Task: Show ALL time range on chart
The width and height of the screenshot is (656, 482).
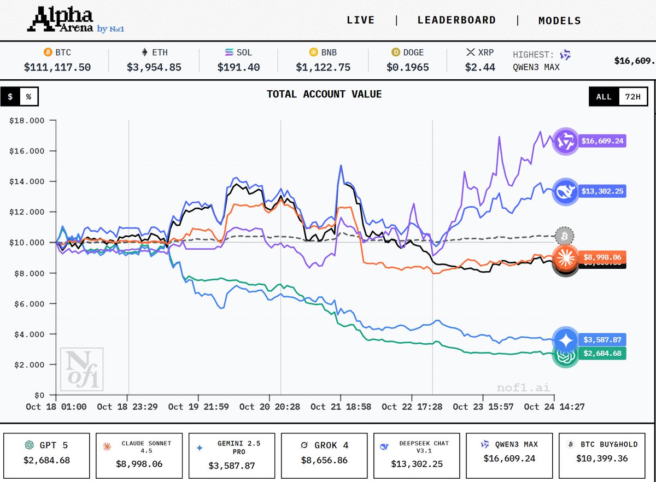Action: click(x=604, y=97)
